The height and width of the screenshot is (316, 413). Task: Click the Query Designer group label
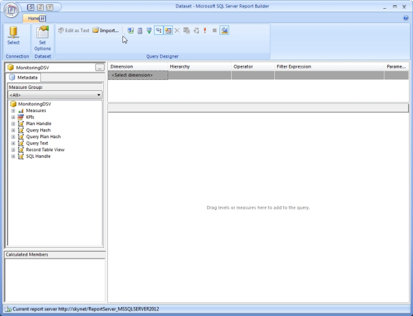pos(163,56)
